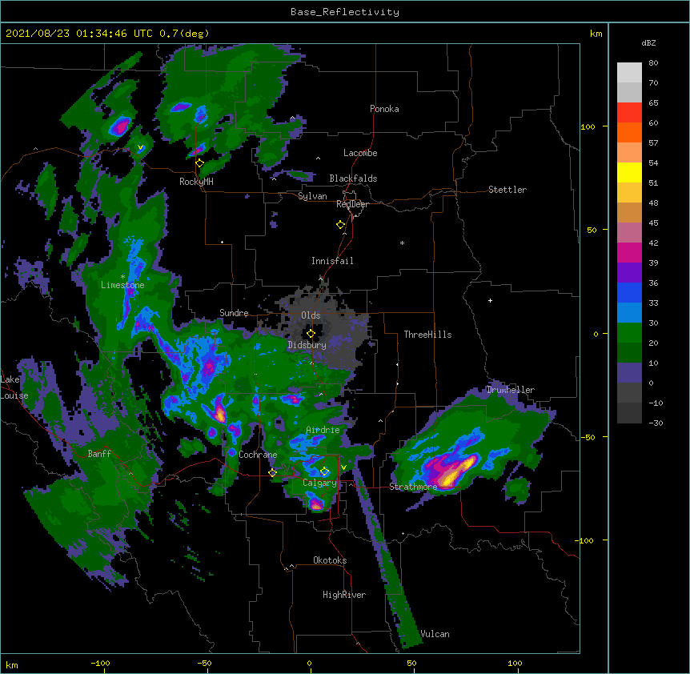This screenshot has height=674, width=690.
Task: Click the Lake Louise label at left edge
Action: [x=13, y=387]
